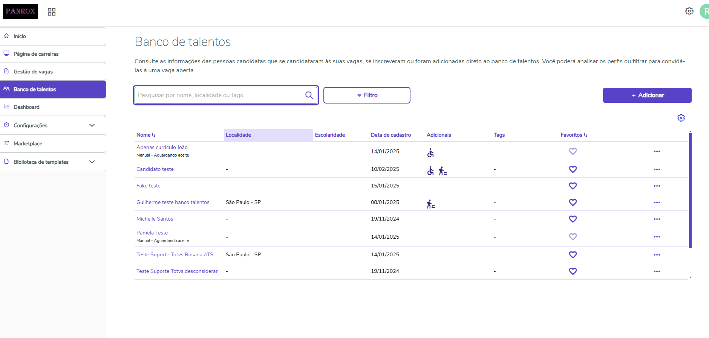Open more options for Candidato teste

(x=657, y=169)
